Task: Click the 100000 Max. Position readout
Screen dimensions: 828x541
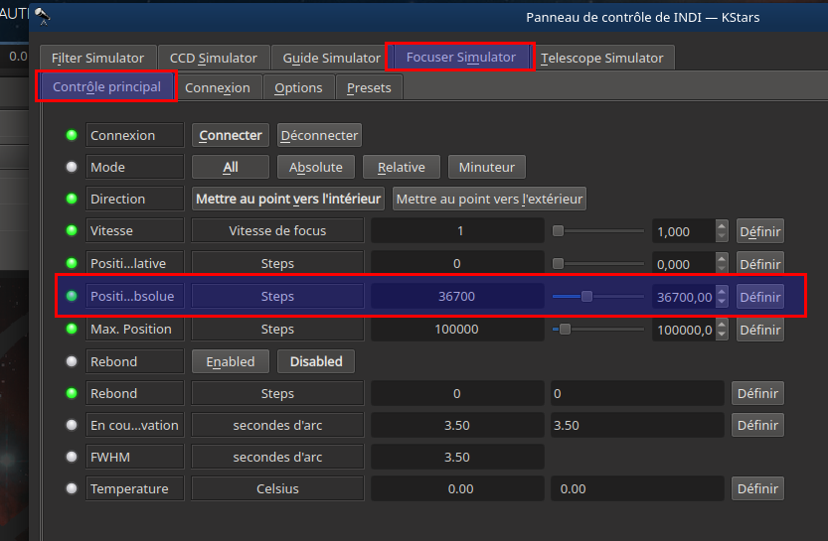Action: pos(457,329)
